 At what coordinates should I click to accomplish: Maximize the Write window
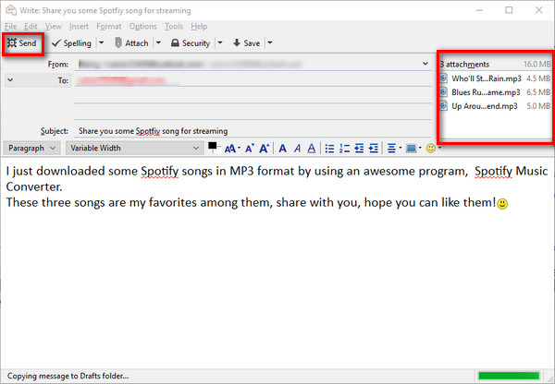tap(509, 10)
